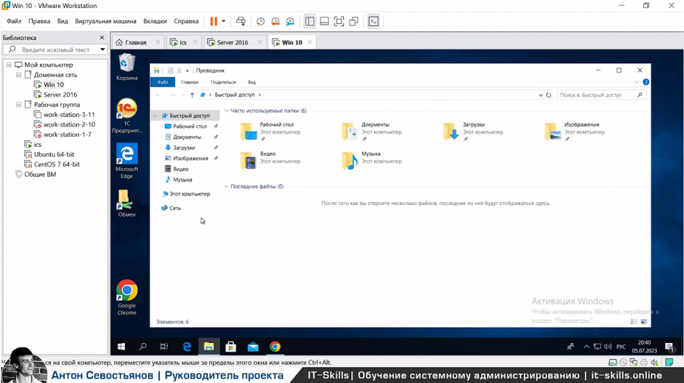Open the Главная ribbon tab in Проводник

point(190,82)
